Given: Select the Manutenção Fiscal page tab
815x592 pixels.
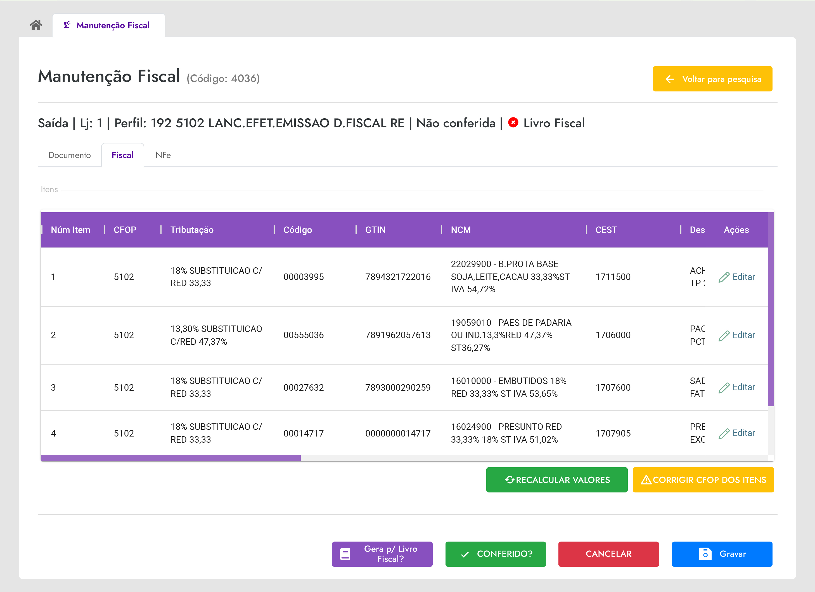Looking at the screenshot, I should 108,25.
